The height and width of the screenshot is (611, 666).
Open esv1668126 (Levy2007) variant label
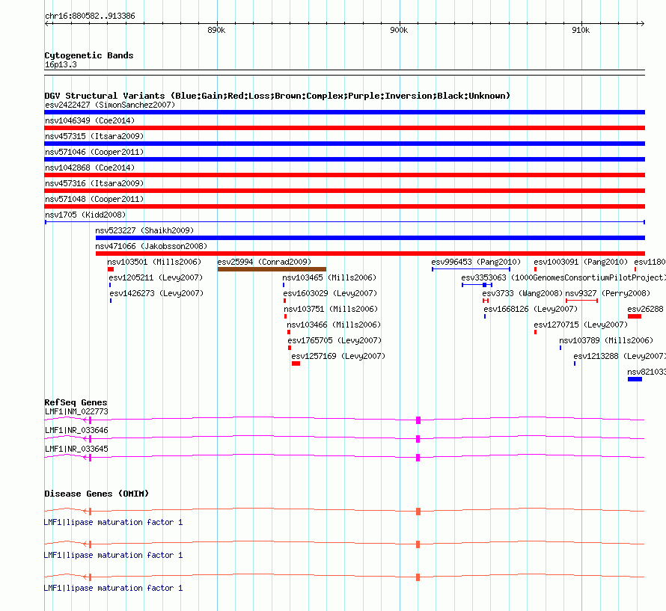point(531,309)
